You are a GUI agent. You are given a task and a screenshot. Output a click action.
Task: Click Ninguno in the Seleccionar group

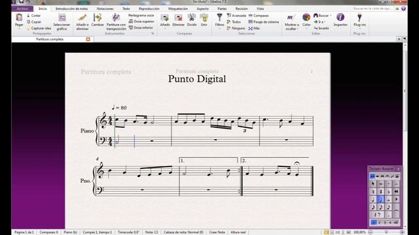236,28
